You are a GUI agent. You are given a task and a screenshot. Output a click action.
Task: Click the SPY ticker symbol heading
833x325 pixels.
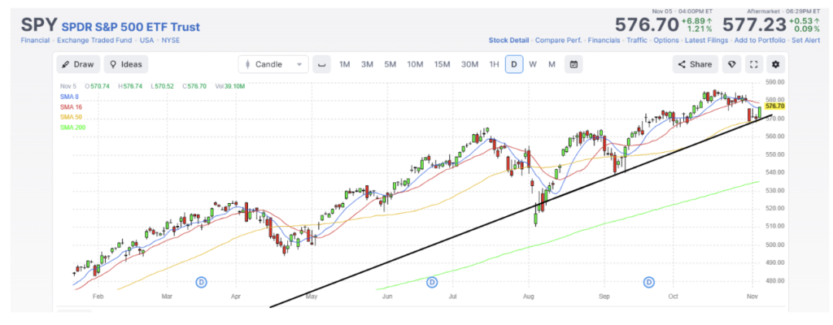point(39,25)
